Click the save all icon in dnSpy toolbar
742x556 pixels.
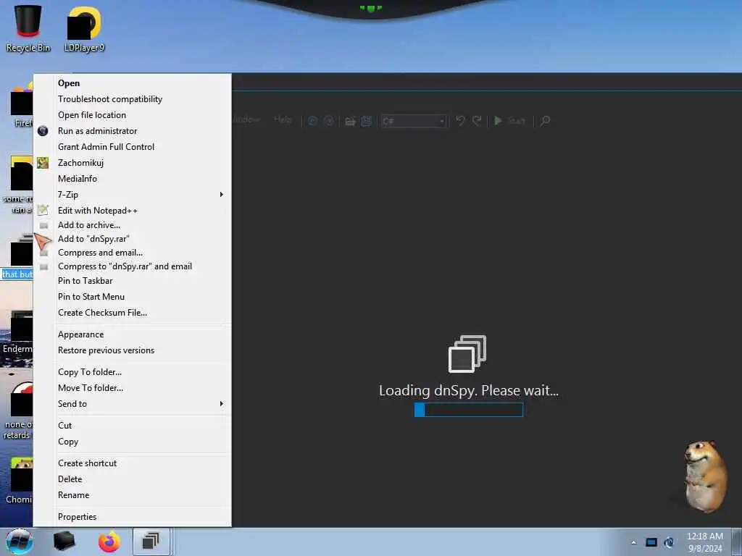tap(366, 121)
